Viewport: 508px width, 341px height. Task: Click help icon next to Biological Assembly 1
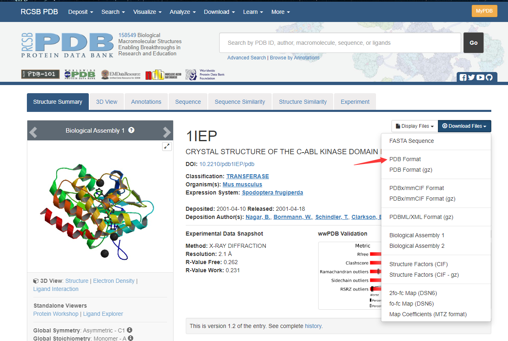coord(131,130)
